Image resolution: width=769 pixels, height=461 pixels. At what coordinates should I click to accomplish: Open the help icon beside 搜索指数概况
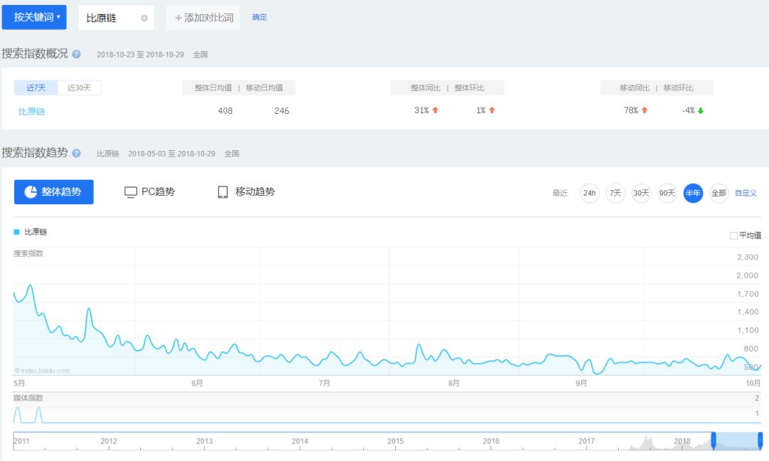click(76, 54)
